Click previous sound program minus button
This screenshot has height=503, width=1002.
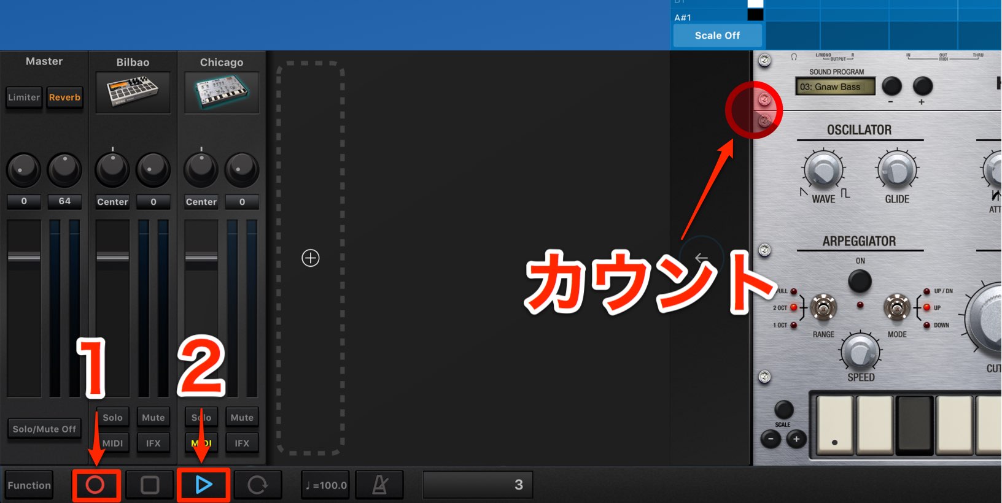(x=891, y=86)
